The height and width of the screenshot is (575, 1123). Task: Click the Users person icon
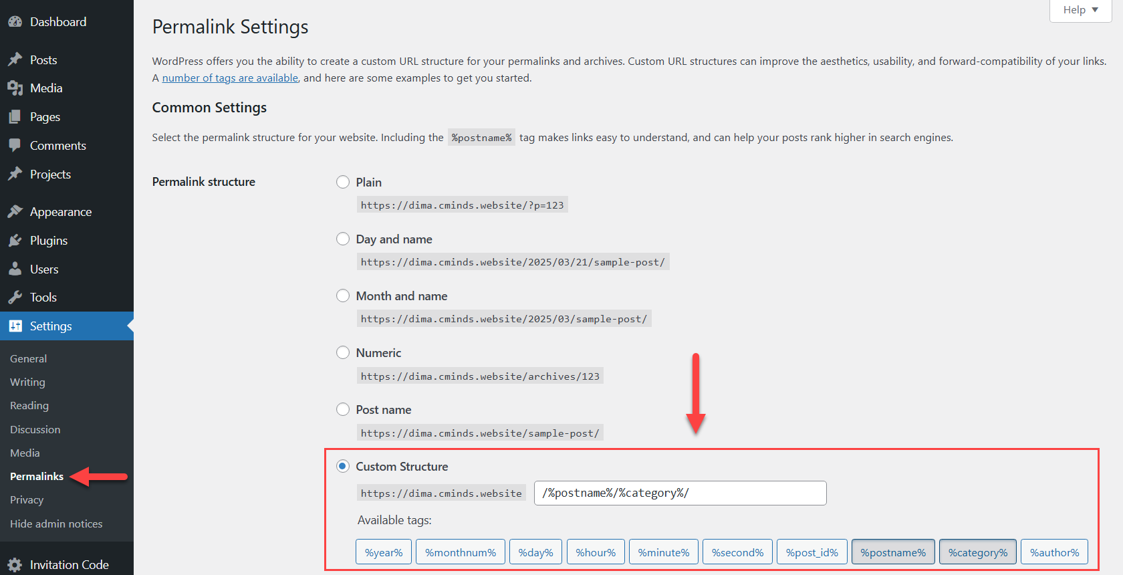point(15,269)
